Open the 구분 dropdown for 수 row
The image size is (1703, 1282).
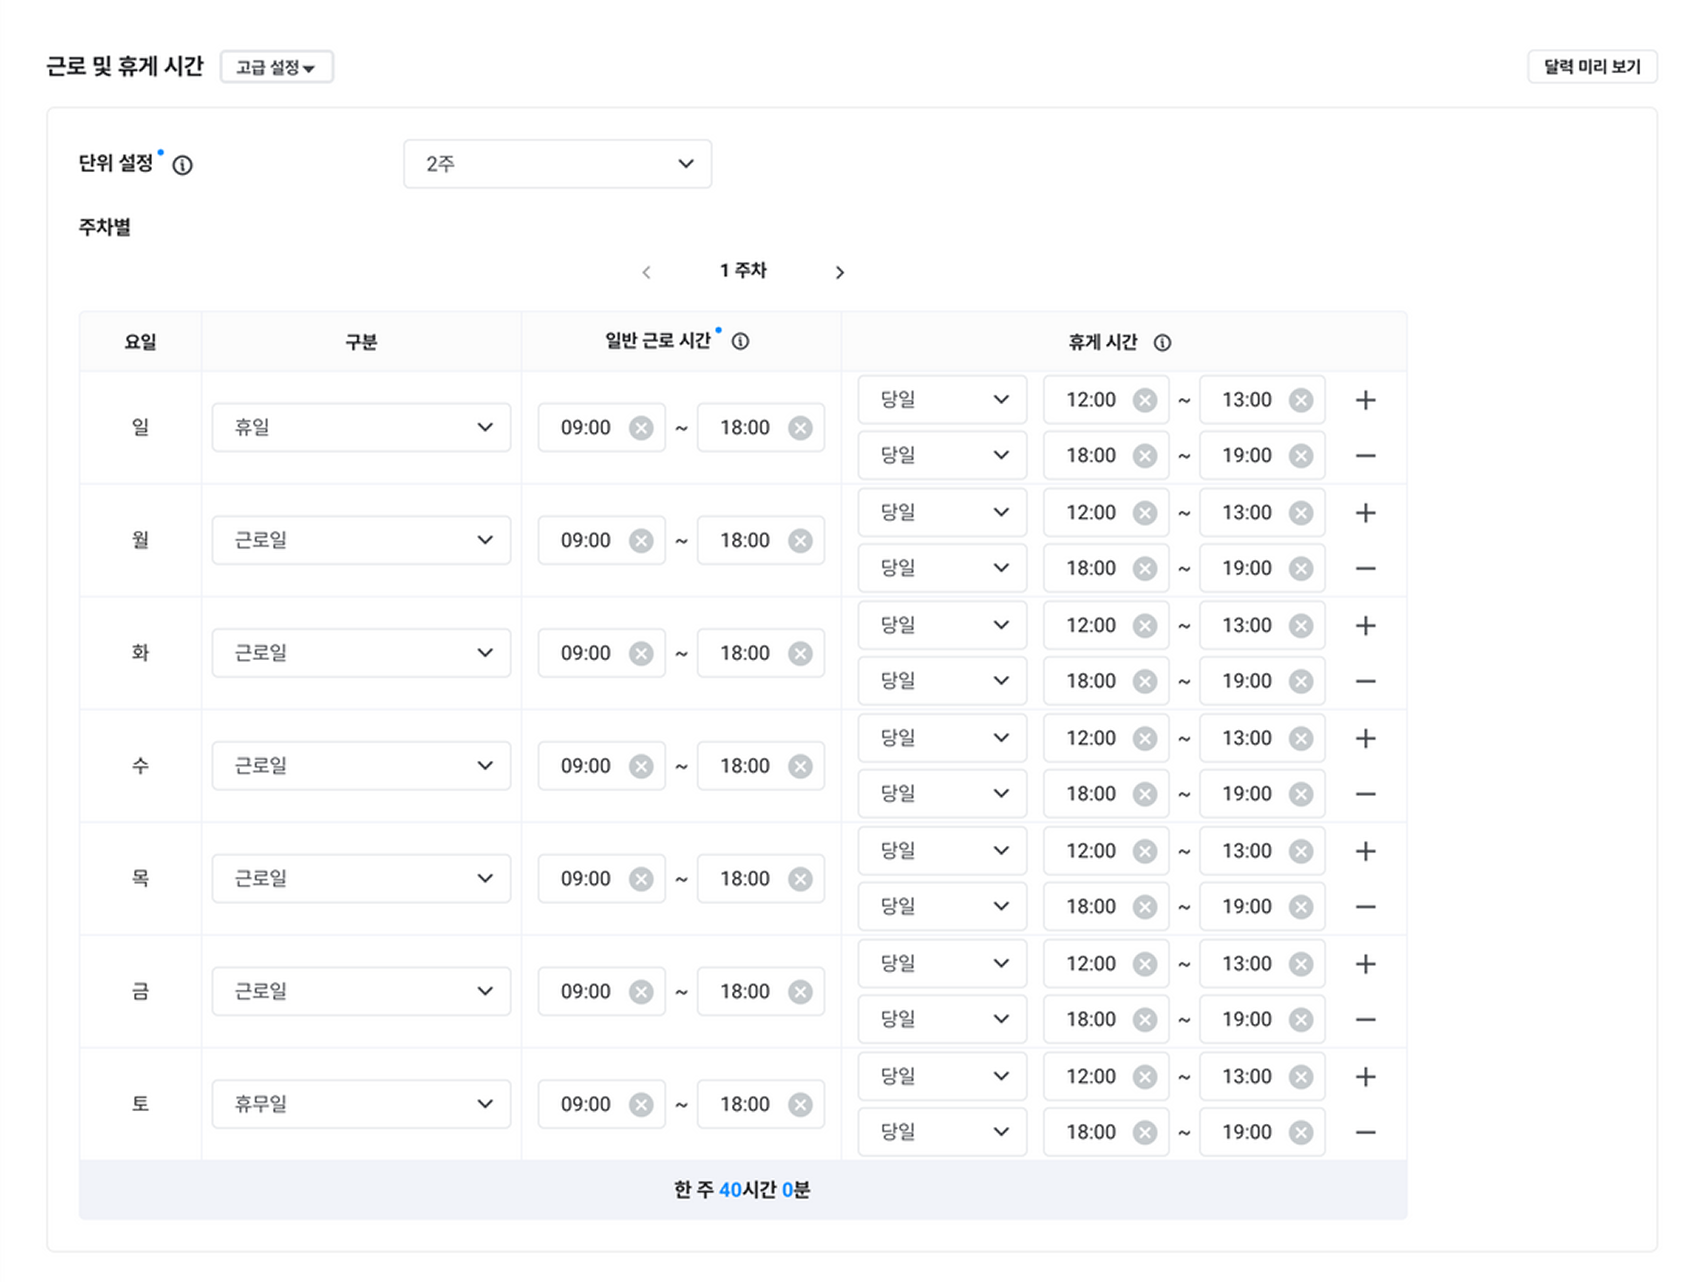coord(361,766)
